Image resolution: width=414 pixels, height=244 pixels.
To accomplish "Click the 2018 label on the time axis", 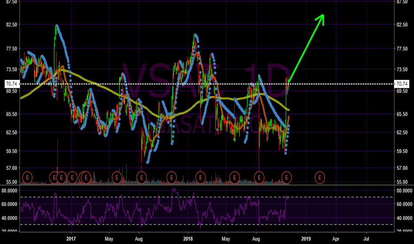I will coord(188,239).
